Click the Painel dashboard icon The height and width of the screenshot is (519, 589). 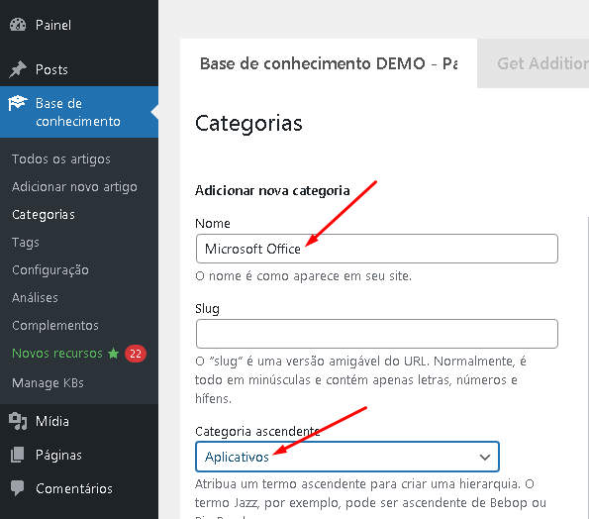pos(18,25)
